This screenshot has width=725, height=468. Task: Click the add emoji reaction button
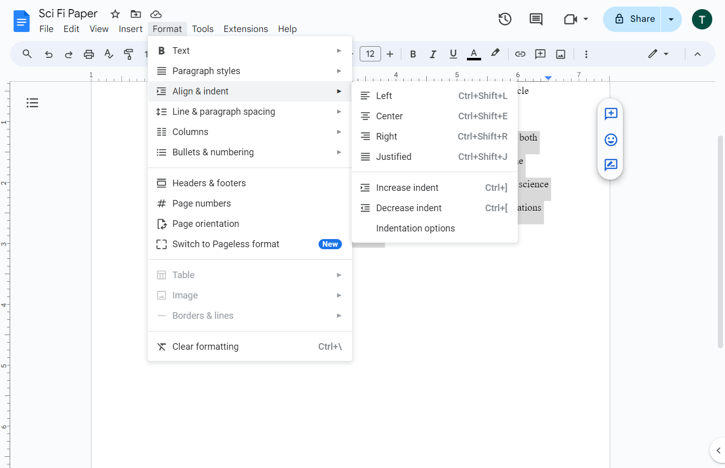coord(611,140)
